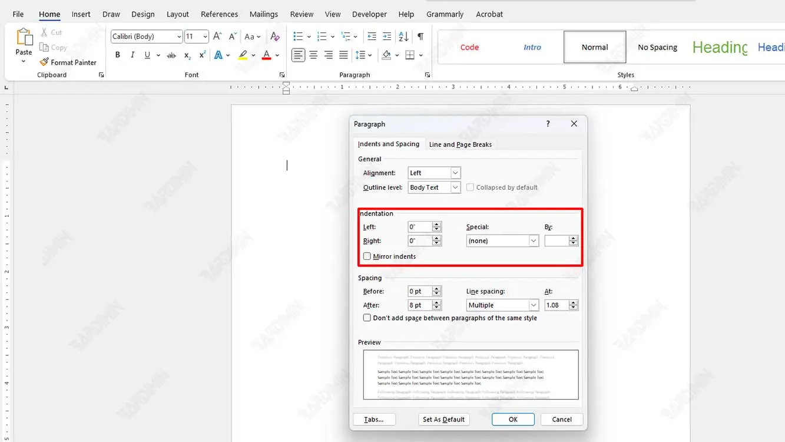
Task: Click the Right indentation field
Action: [420, 240]
